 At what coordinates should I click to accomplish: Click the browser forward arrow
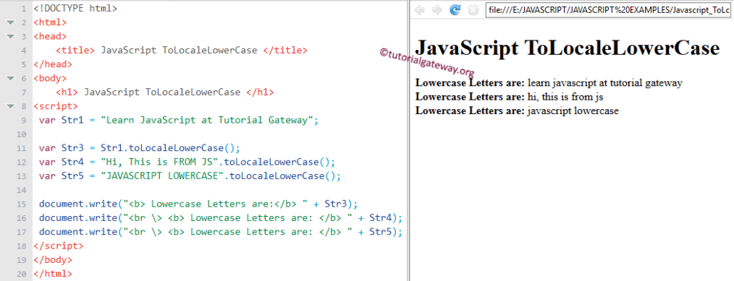436,10
